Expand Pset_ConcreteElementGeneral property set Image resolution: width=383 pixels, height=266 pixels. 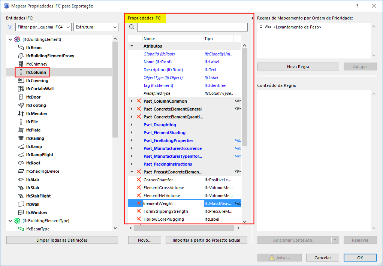tap(132, 109)
